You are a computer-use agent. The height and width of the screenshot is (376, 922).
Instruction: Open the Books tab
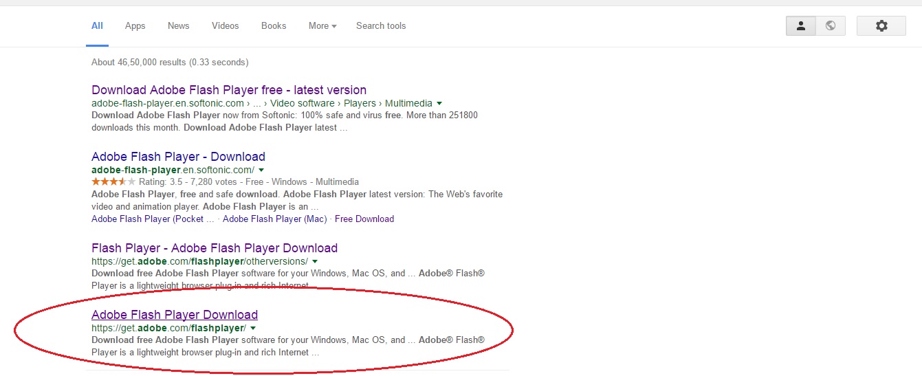tap(274, 26)
